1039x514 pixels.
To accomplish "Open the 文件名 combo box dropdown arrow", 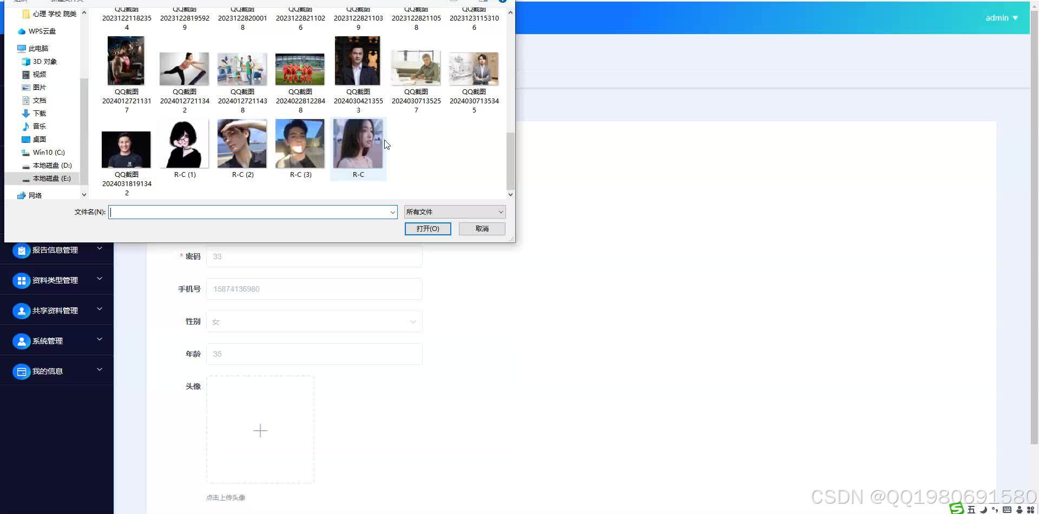I will pyautogui.click(x=392, y=213).
